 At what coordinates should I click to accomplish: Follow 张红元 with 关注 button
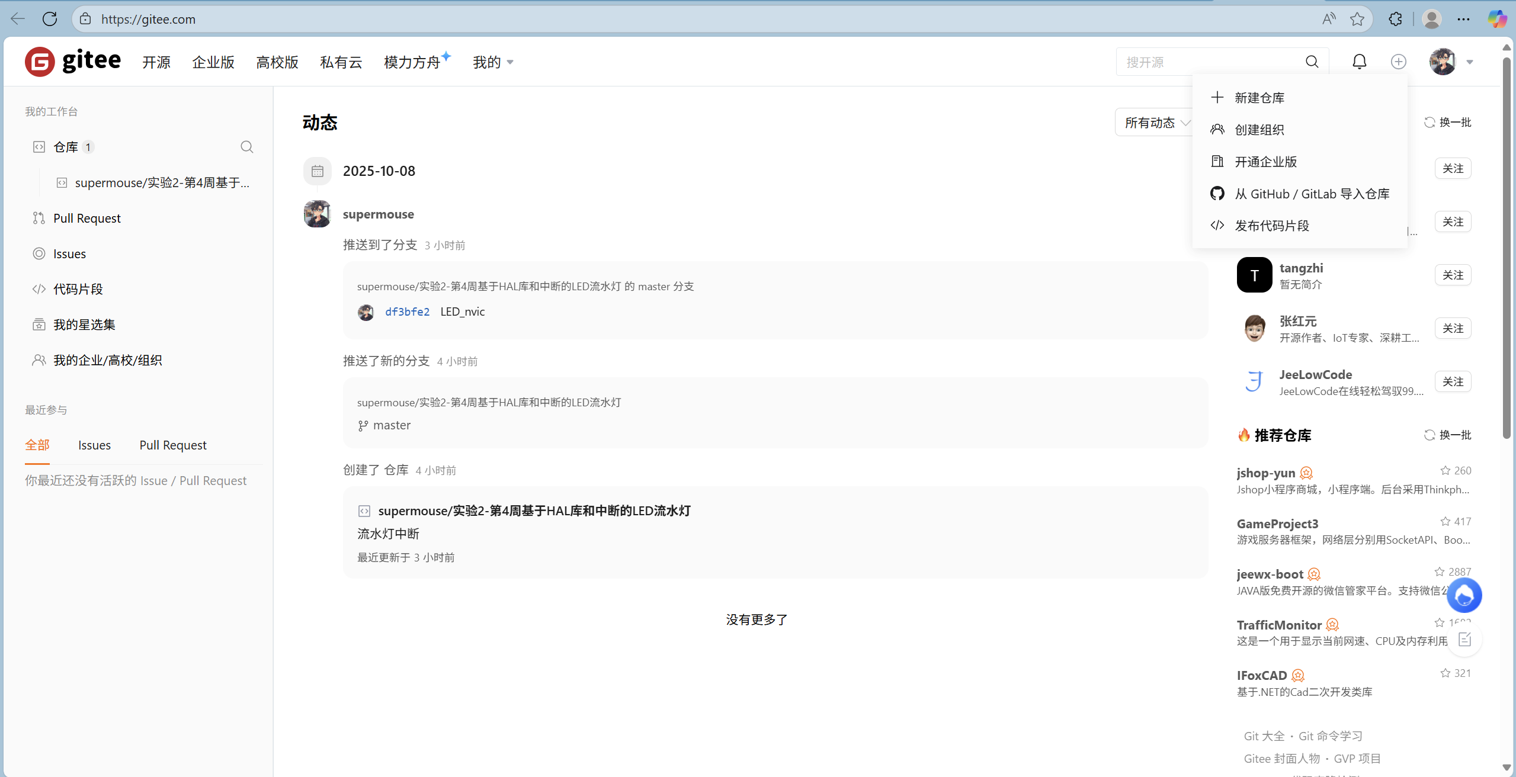pyautogui.click(x=1453, y=328)
